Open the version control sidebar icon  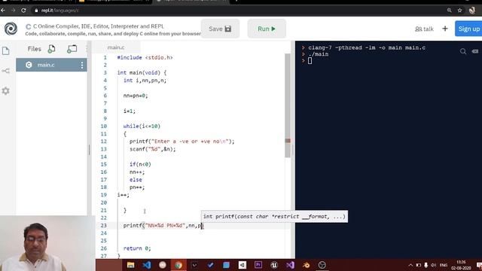click(x=6, y=71)
